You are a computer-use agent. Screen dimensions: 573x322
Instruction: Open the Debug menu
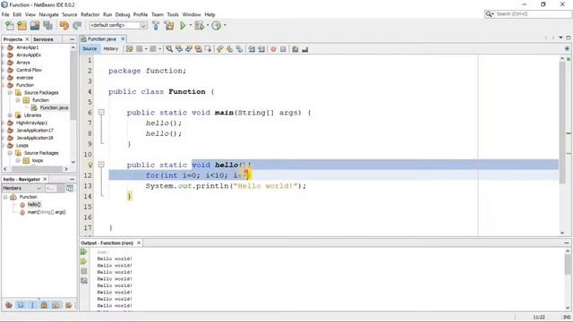[123, 14]
